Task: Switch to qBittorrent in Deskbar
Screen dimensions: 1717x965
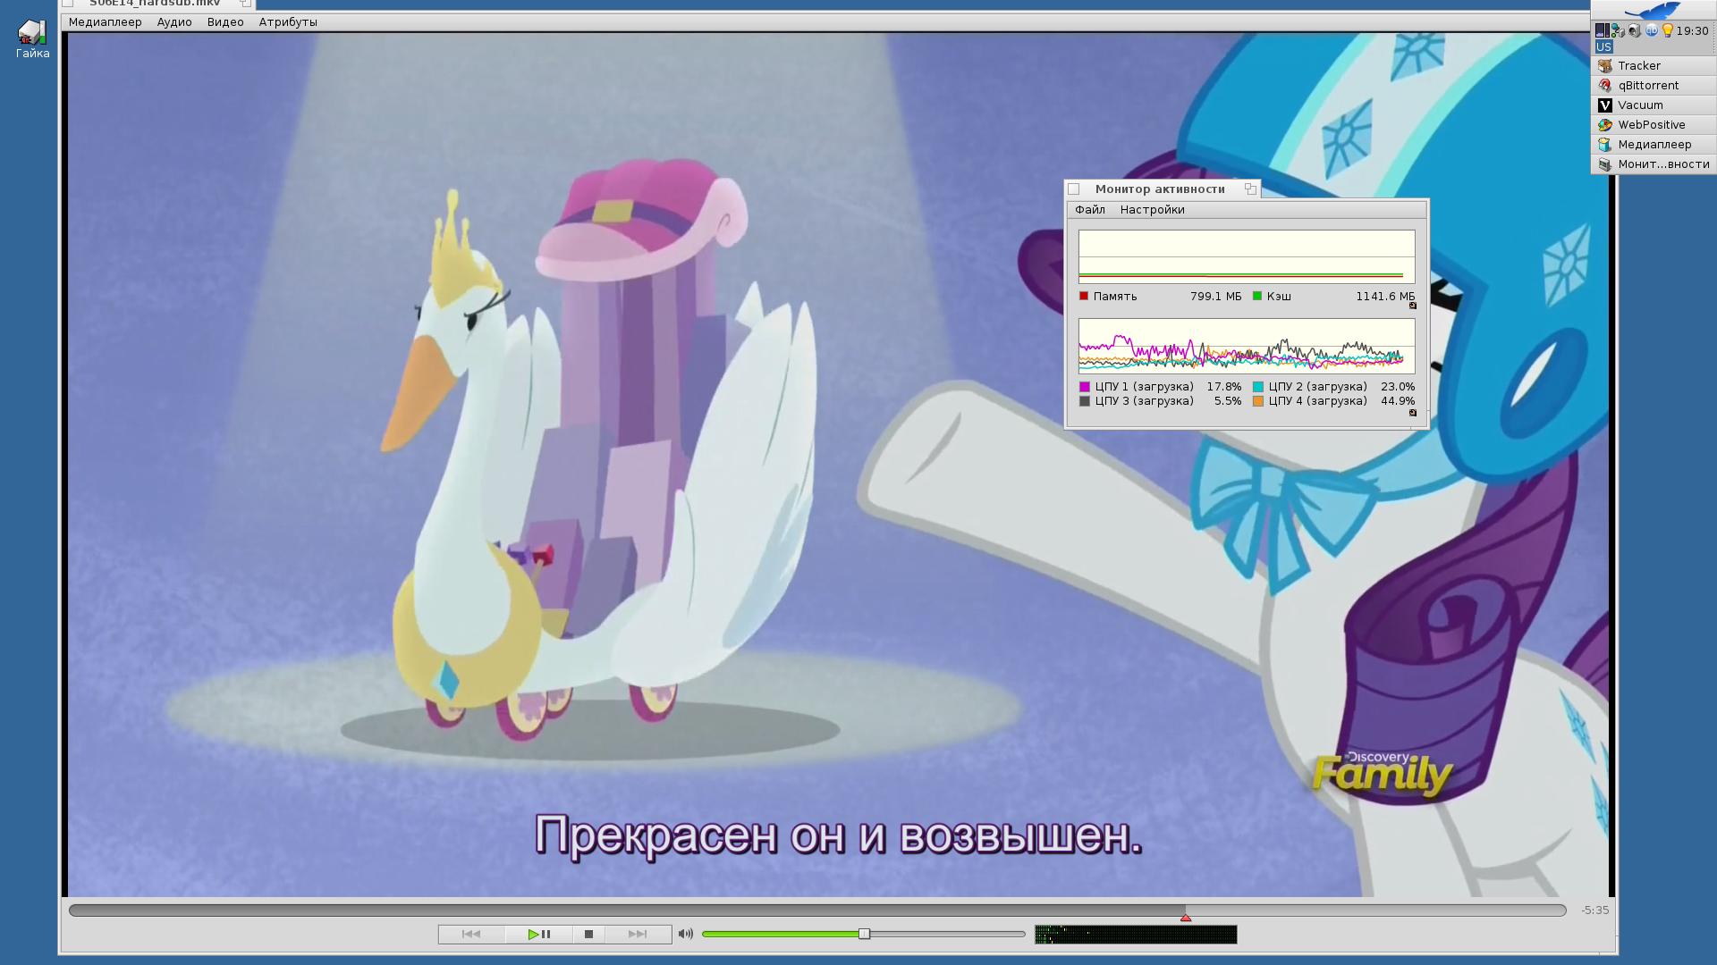Action: coord(1654,86)
